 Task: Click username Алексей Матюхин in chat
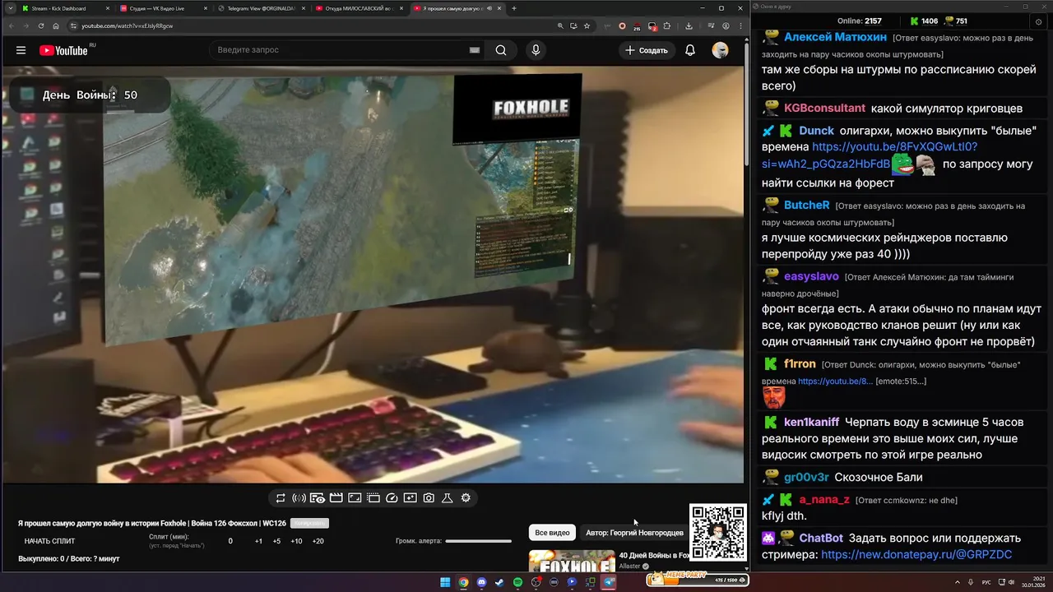pos(835,37)
